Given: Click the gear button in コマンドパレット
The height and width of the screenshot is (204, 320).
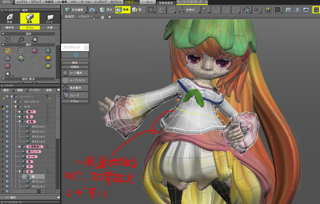Looking at the screenshot, I should coord(75,55).
